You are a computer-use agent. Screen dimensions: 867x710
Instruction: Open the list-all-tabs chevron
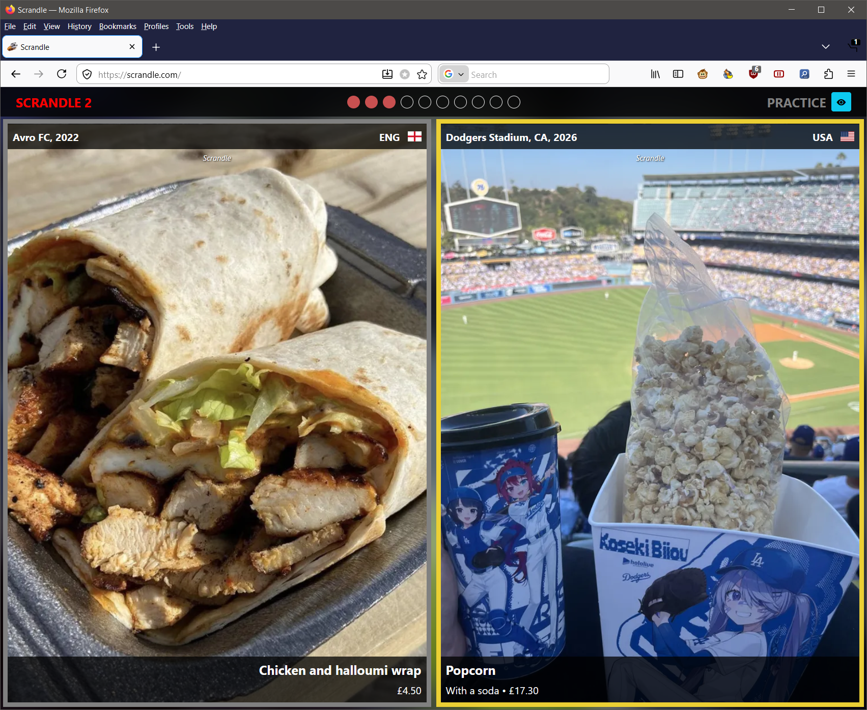pyautogui.click(x=826, y=47)
